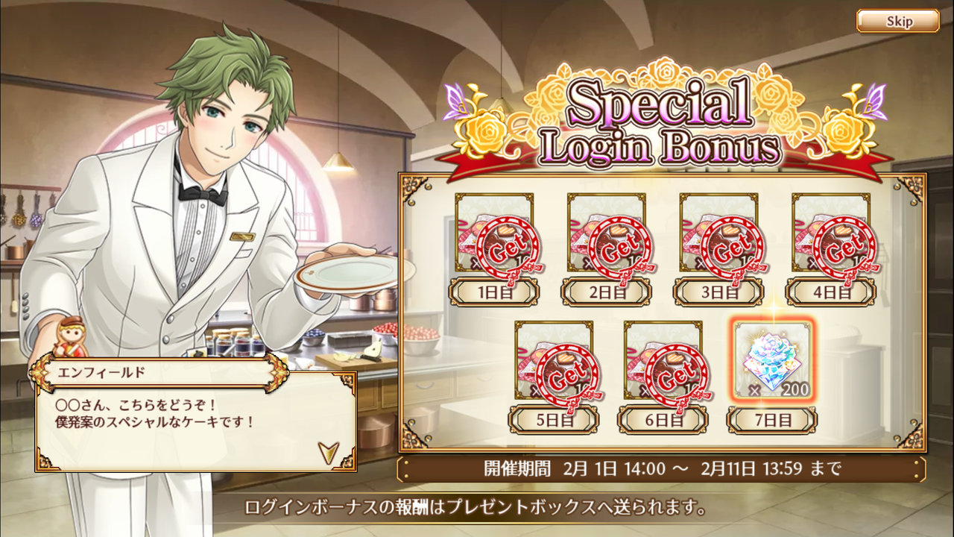Tap the day 7 crystal x200 reward
The width and height of the screenshot is (954, 537).
tap(772, 360)
